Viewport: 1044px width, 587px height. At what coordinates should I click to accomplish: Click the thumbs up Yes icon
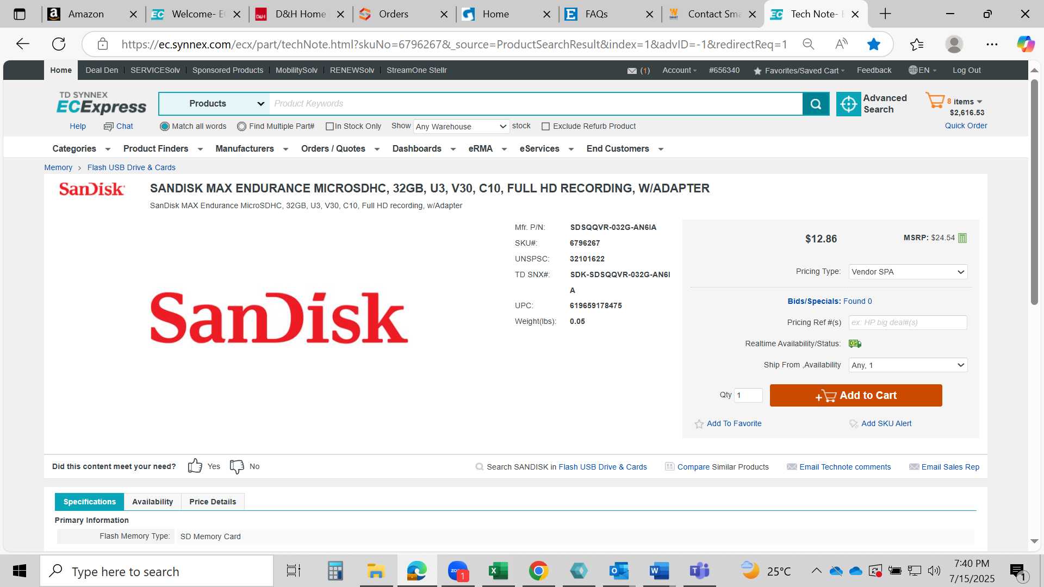coord(195,466)
